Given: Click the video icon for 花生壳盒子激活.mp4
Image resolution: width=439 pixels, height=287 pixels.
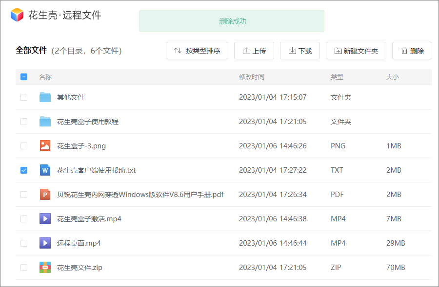Looking at the screenshot, I should pyautogui.click(x=45, y=218).
